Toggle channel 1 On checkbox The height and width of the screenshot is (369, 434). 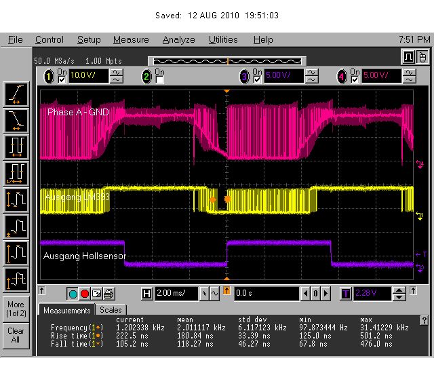point(62,80)
